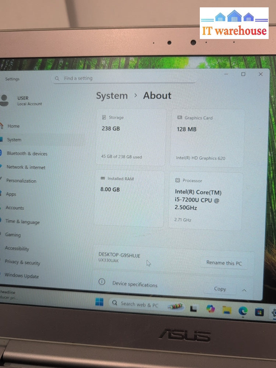The image size is (276, 368).
Task: Click the user avatar icon
Action: pos(4,100)
